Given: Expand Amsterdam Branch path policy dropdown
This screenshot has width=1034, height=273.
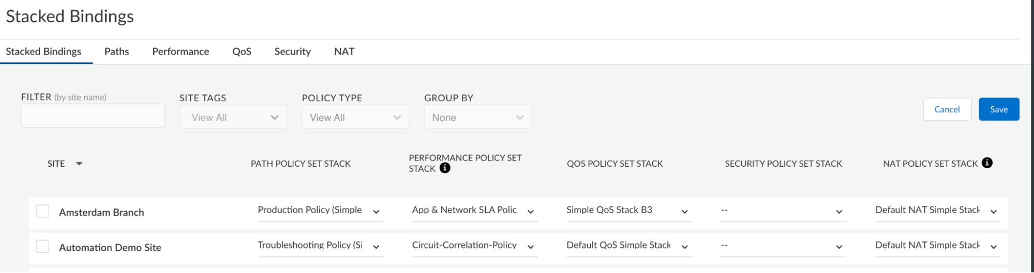Looking at the screenshot, I should [376, 212].
